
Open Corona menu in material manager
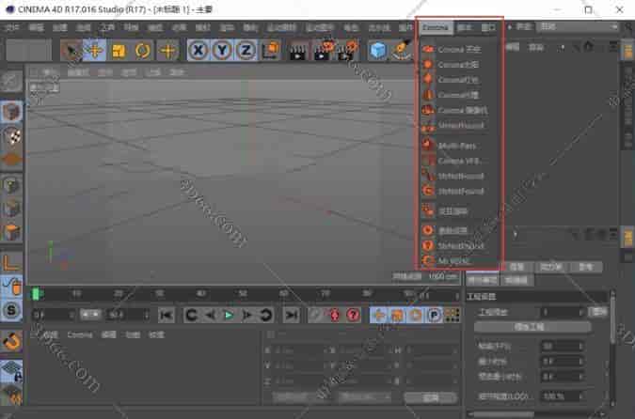point(80,334)
